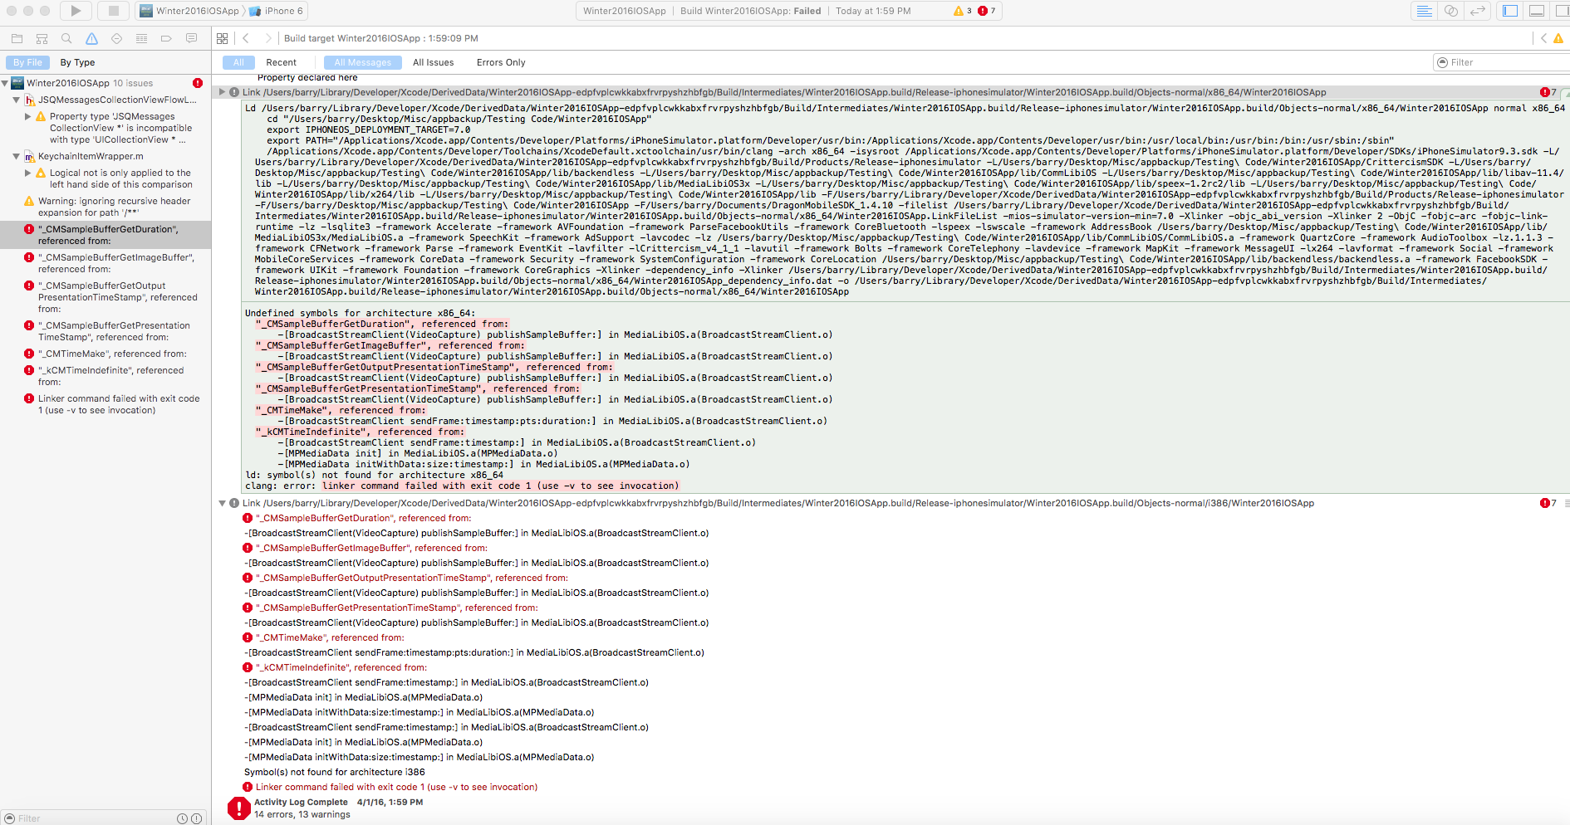Open the related items grid menu
1570x825 pixels.
click(222, 38)
